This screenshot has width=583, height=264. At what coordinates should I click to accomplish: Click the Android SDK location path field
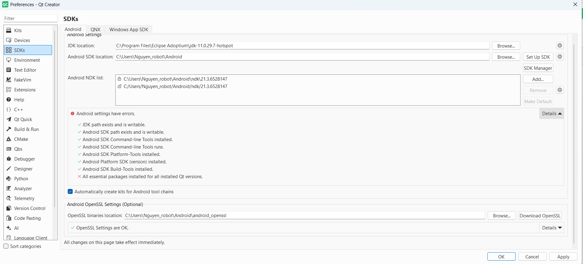tap(302, 57)
